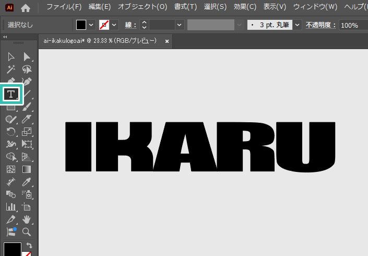368x256 pixels.
Task: Swap fill and stroke colors
Action: click(29, 245)
